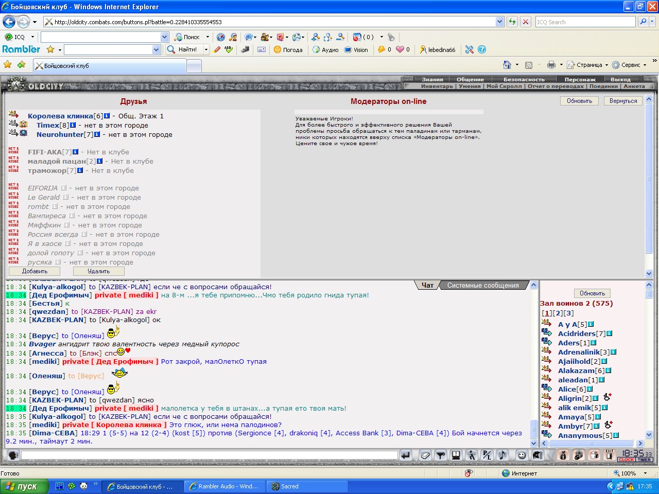Screen dimensions: 659x494
Task: Click Погода on Rambler toolbar
Action: [288, 49]
